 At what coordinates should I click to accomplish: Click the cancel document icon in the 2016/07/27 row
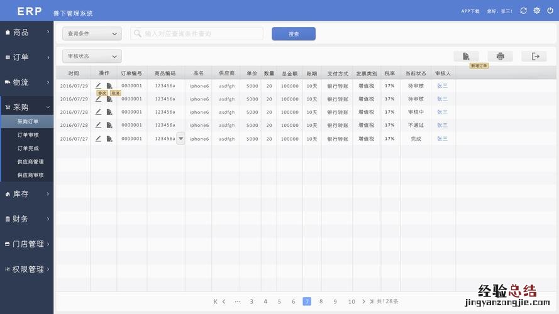(x=109, y=139)
